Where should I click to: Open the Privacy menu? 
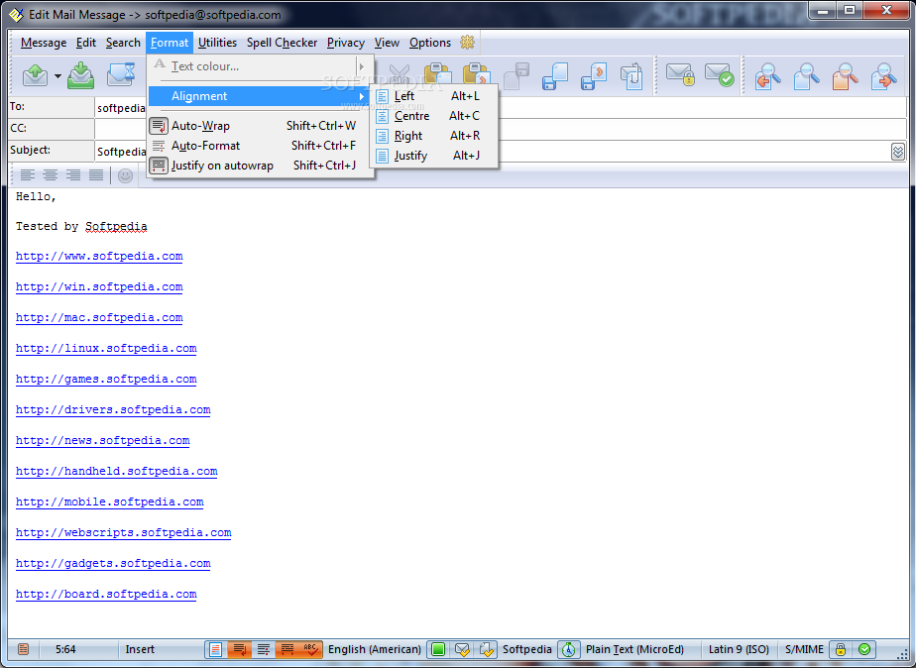click(x=345, y=43)
